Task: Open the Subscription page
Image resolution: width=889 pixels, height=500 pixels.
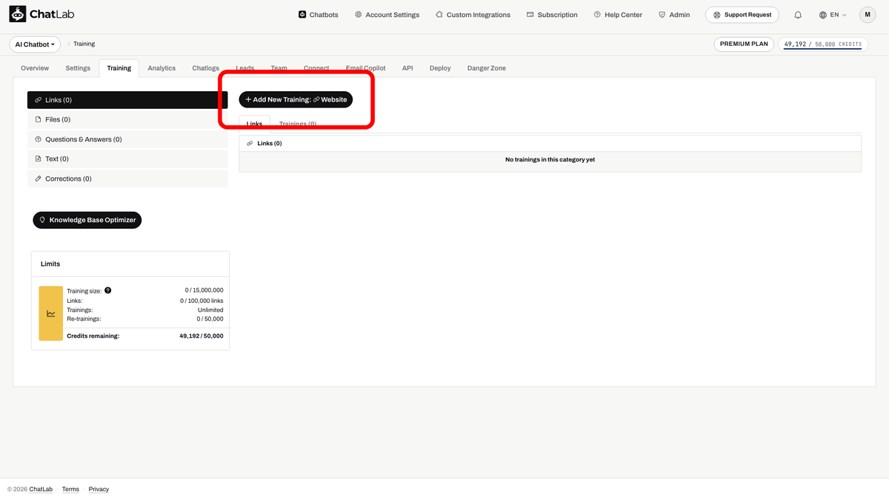Action: click(x=552, y=15)
